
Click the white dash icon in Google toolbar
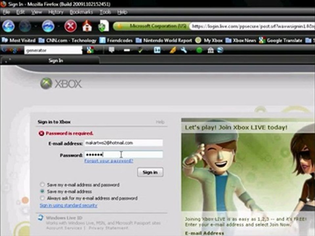127,50
